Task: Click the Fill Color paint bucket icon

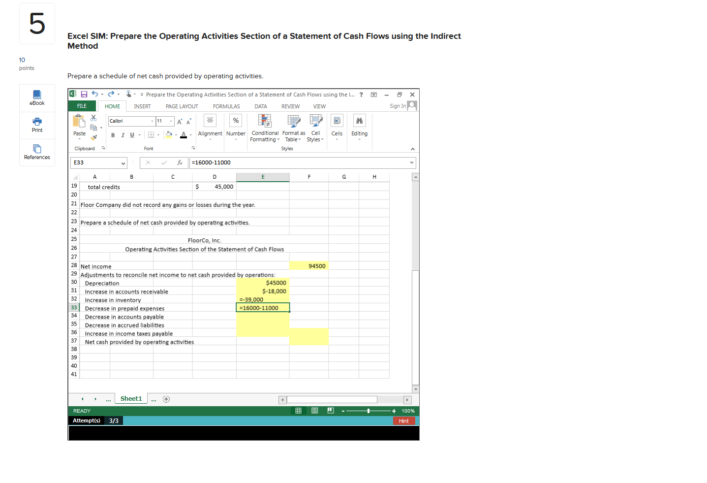Action: pyautogui.click(x=168, y=134)
